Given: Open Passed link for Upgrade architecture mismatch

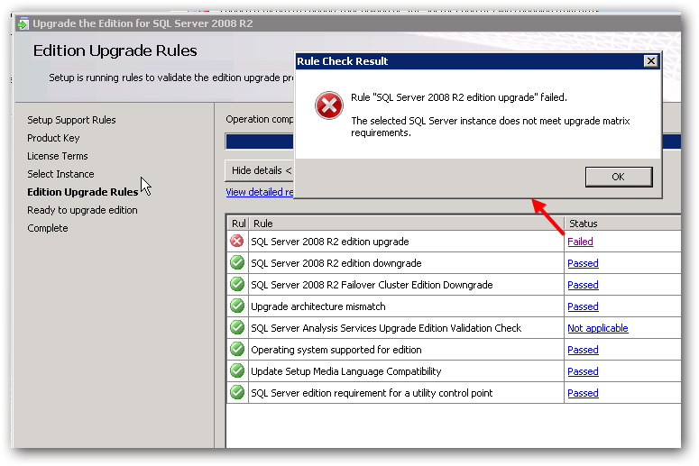Looking at the screenshot, I should (583, 306).
